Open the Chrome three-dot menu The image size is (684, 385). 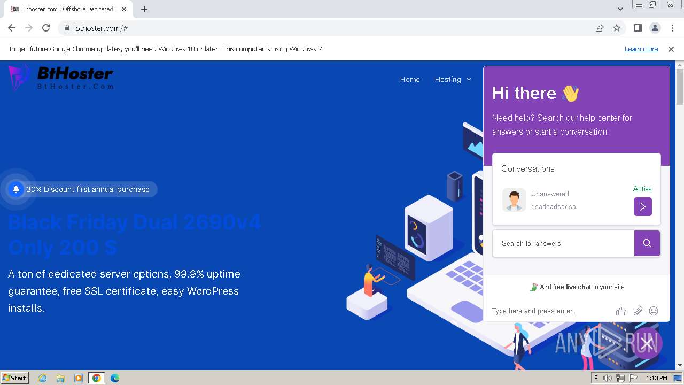[672, 28]
